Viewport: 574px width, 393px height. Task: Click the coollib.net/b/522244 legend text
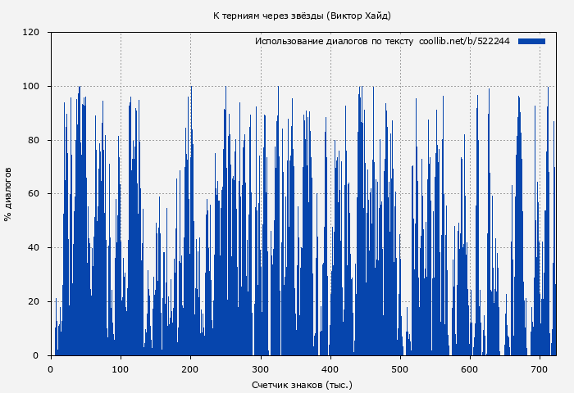(464, 41)
